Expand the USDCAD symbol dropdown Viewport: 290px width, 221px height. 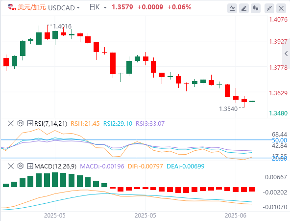78,8
